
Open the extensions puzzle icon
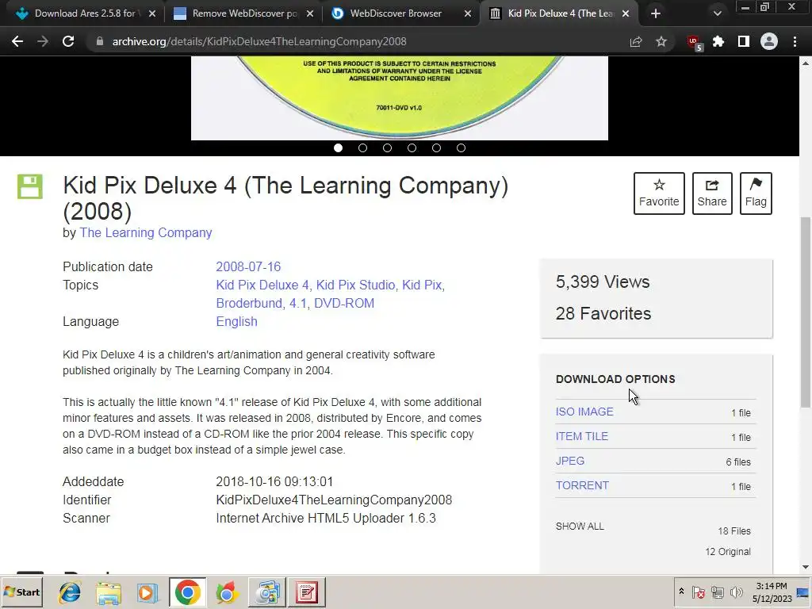coord(718,41)
